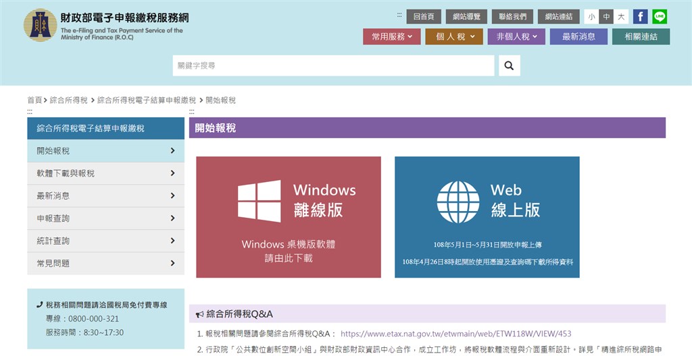
Task: Click the 網站連結 button
Action: [x=559, y=17]
